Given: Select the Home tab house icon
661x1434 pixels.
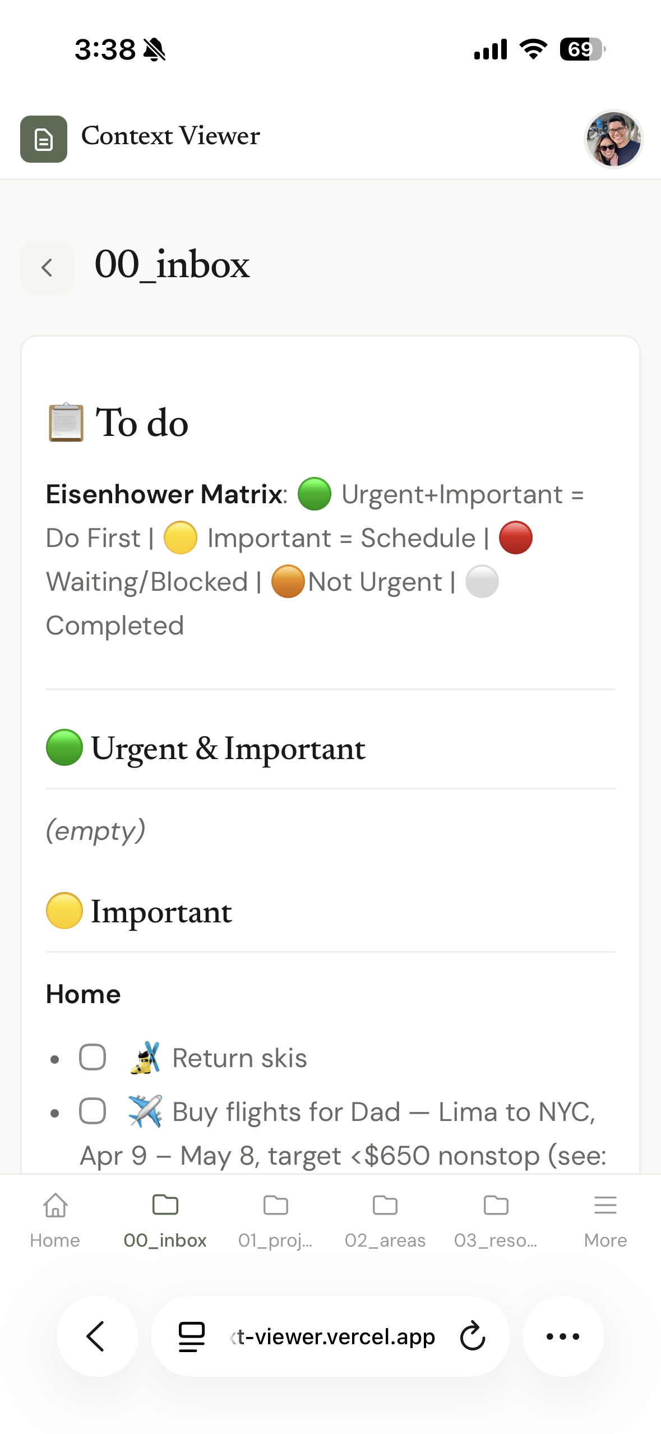Looking at the screenshot, I should pos(55,1205).
